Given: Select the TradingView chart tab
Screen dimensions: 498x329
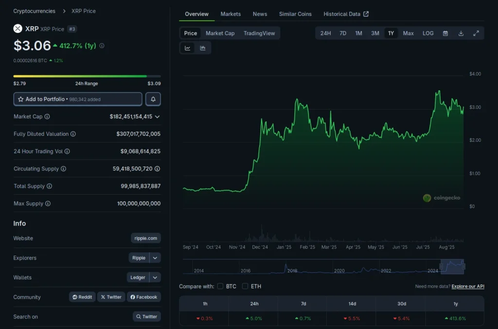Looking at the screenshot, I should pyautogui.click(x=259, y=33).
